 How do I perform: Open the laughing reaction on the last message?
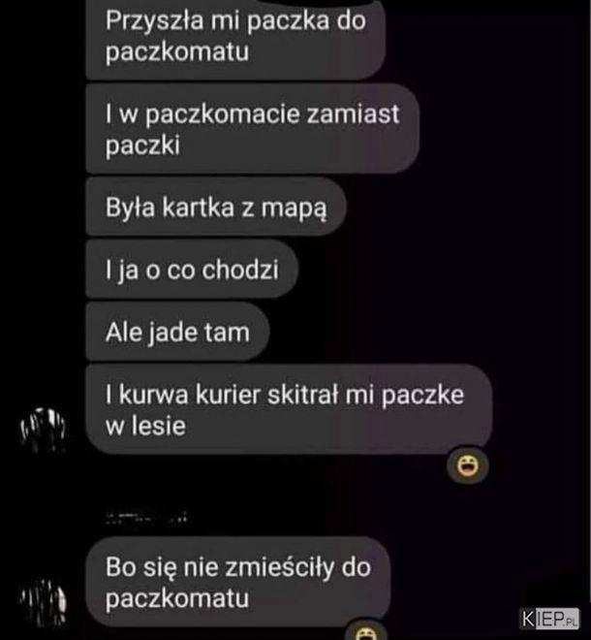click(x=366, y=630)
